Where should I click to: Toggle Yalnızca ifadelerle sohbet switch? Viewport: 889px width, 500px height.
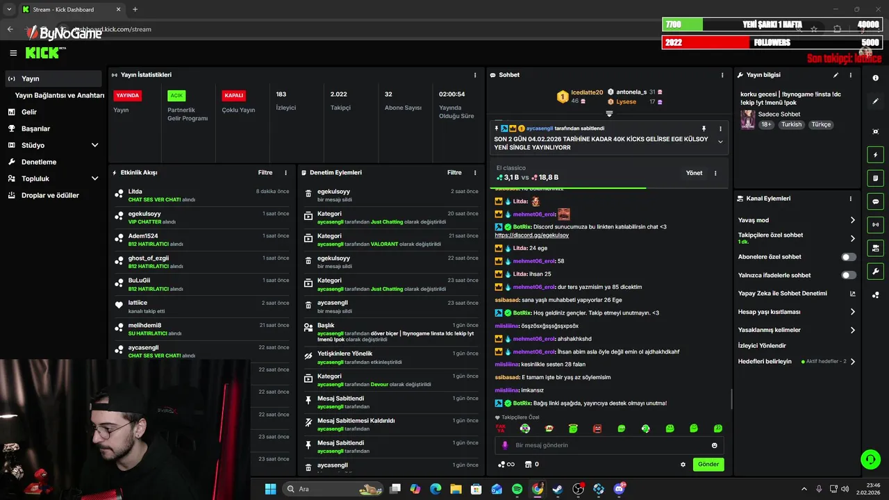coord(849,275)
